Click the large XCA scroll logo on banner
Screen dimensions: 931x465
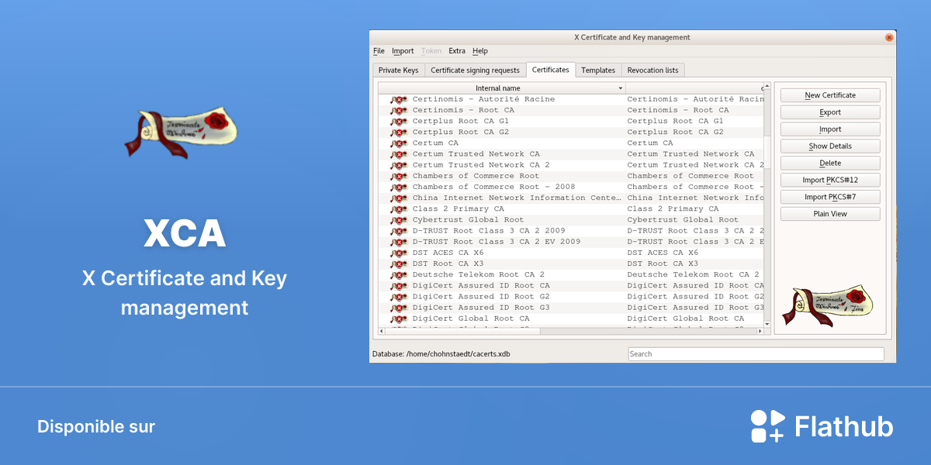click(181, 133)
